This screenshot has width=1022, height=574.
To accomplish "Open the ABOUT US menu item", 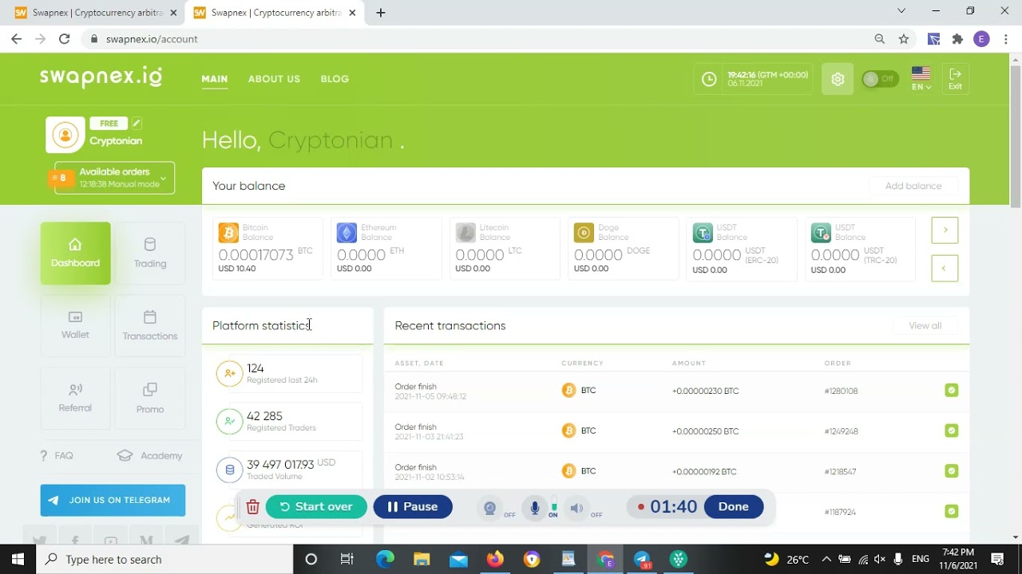I will tap(274, 79).
